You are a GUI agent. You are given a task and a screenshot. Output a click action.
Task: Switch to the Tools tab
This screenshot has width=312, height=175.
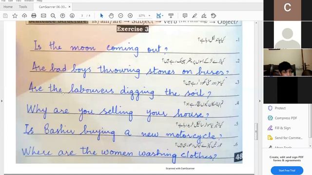point(23,7)
